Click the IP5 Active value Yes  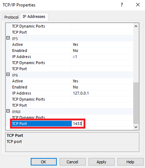75,44
